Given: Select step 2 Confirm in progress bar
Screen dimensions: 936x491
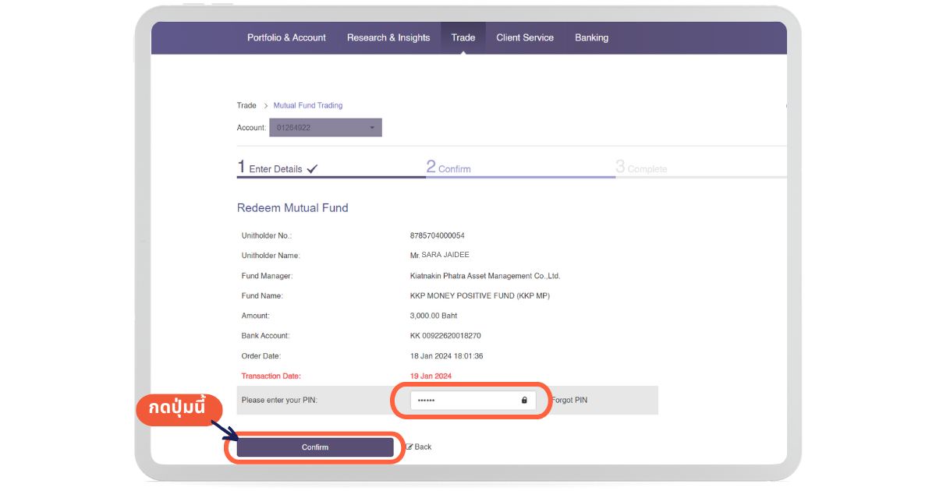Looking at the screenshot, I should coord(448,168).
